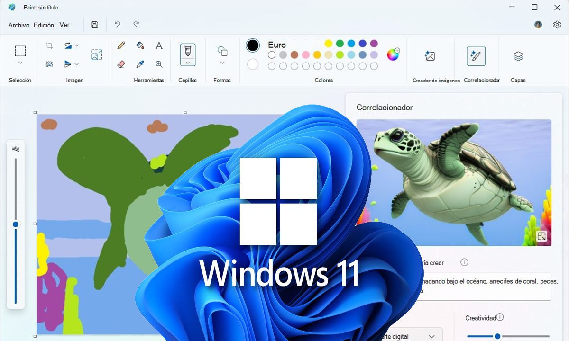Screen dimensions: 569x341
Task: Open the Ver menu
Action: (64, 25)
